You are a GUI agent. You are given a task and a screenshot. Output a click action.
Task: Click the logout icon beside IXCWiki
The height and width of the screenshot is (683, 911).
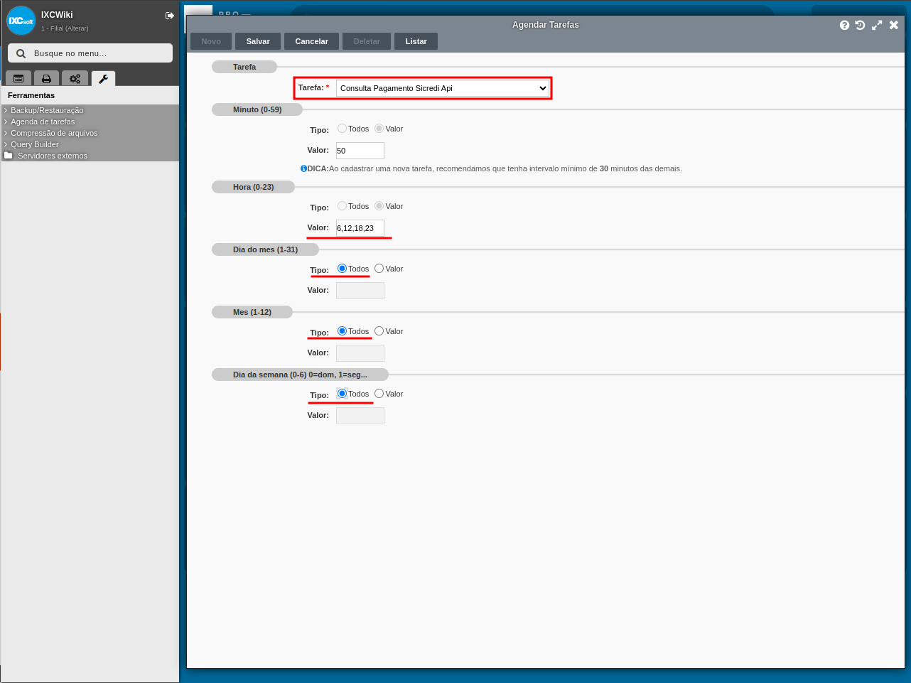170,16
